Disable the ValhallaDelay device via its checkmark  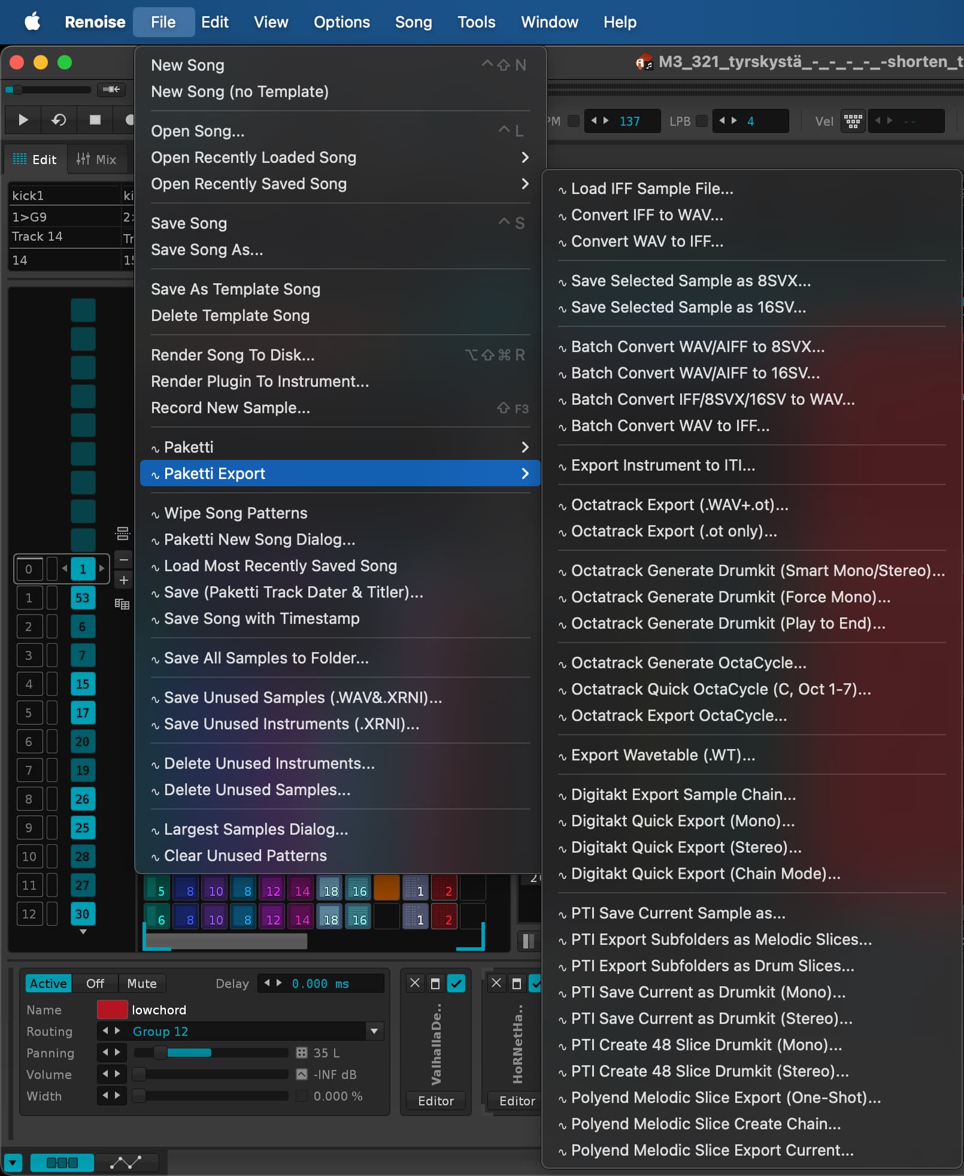(x=456, y=983)
